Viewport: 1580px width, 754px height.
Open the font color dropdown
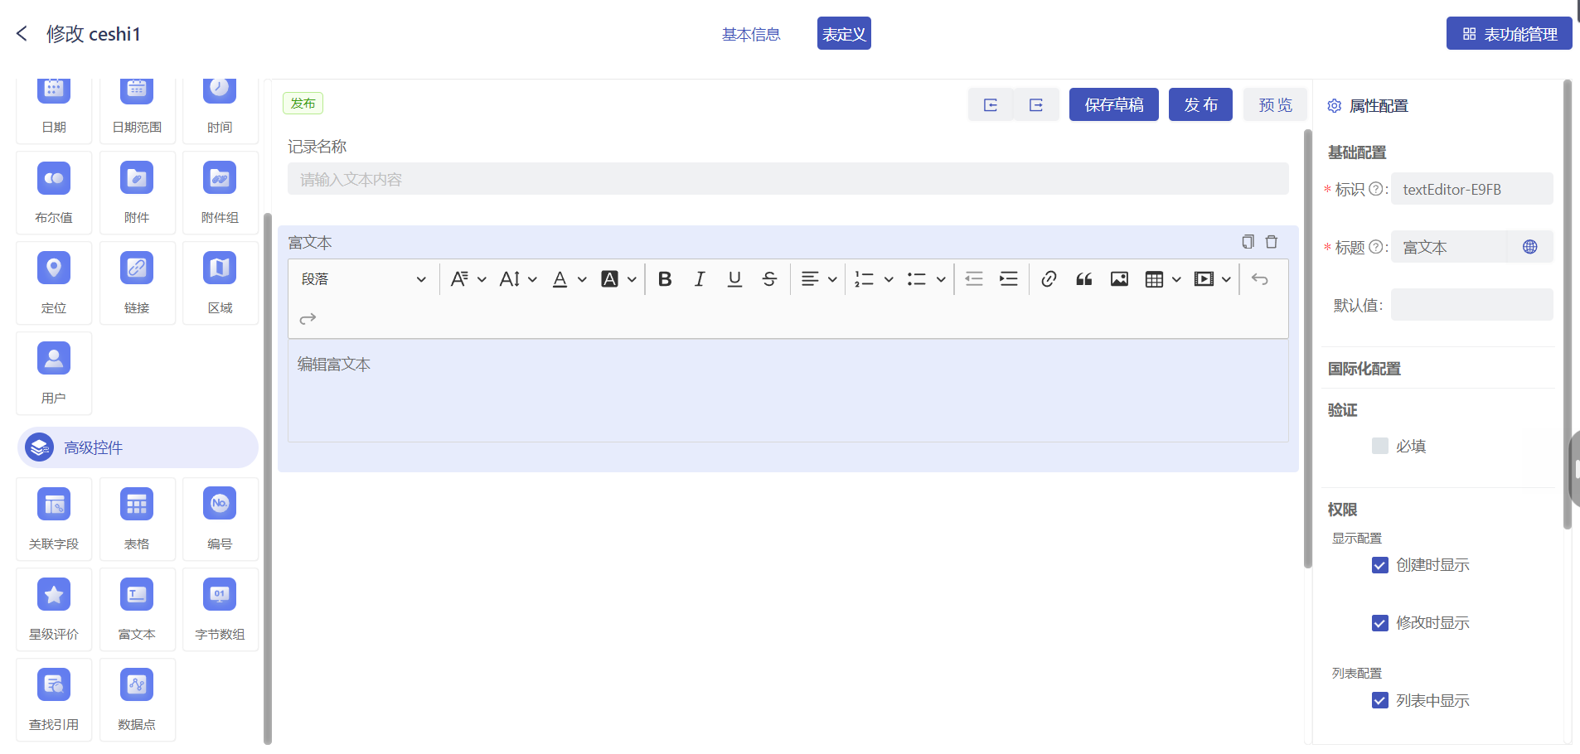click(569, 279)
